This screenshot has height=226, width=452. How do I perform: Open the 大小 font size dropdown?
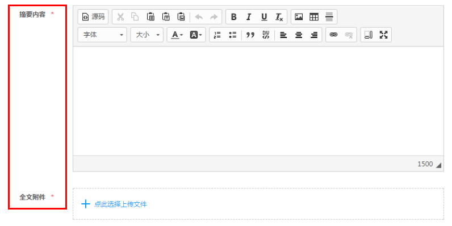(147, 35)
